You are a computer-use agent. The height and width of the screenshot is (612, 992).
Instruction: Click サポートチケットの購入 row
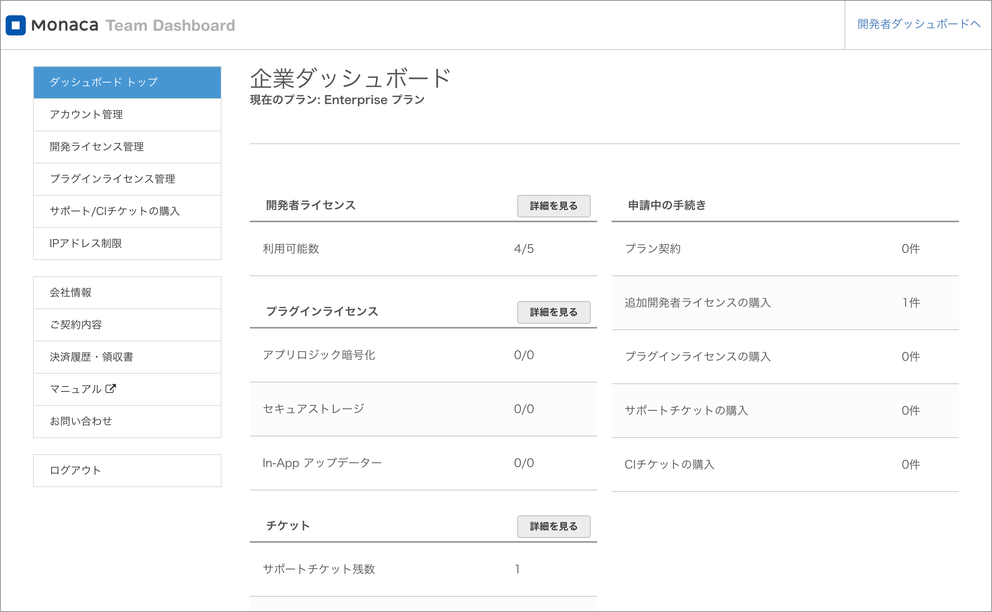coord(785,411)
